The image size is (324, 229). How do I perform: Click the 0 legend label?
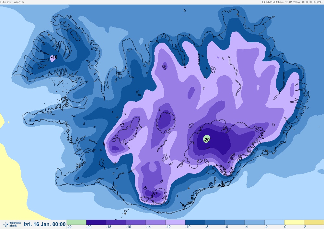pos(285,227)
